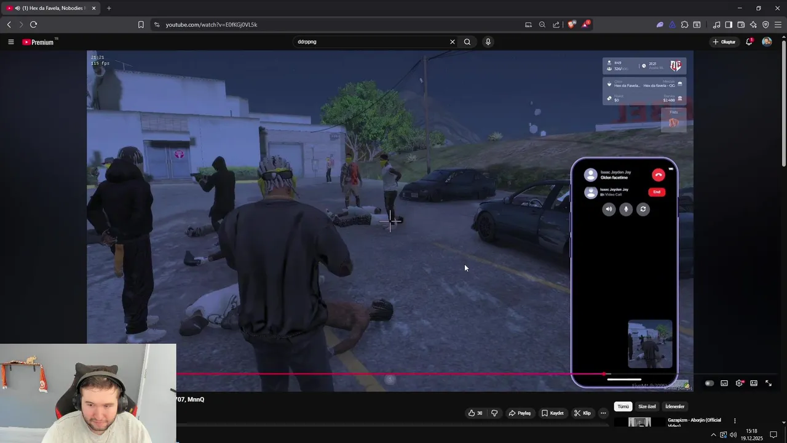
Task: Seek using the red video progress bar
Action: (390, 373)
